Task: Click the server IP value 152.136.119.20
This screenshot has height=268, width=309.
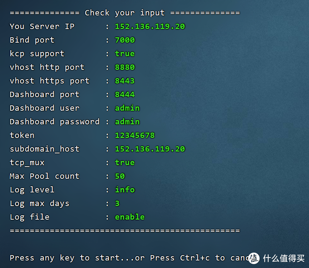Action: (150, 27)
